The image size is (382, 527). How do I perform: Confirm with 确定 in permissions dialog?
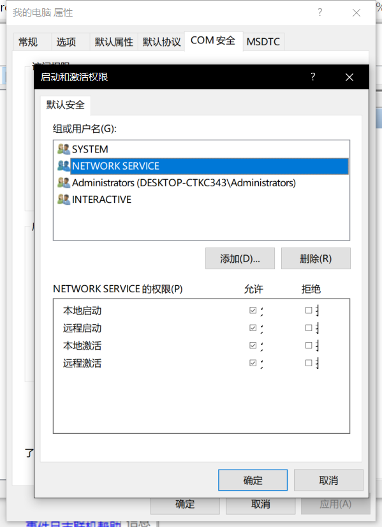[253, 480]
